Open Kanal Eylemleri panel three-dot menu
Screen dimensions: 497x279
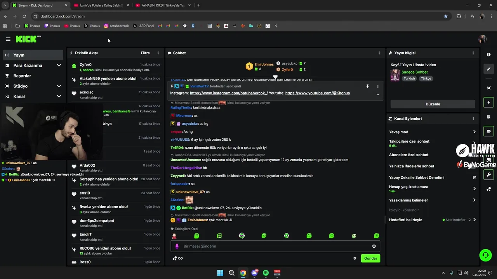473,119
